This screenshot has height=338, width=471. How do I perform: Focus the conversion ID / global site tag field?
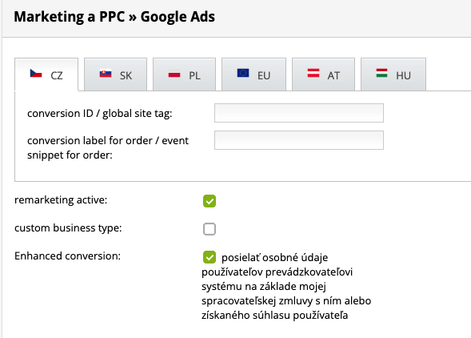[x=299, y=113]
